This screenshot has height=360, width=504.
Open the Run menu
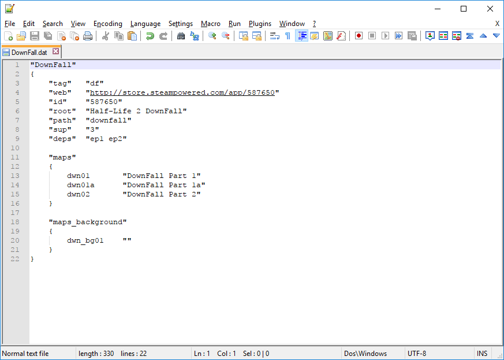click(234, 24)
